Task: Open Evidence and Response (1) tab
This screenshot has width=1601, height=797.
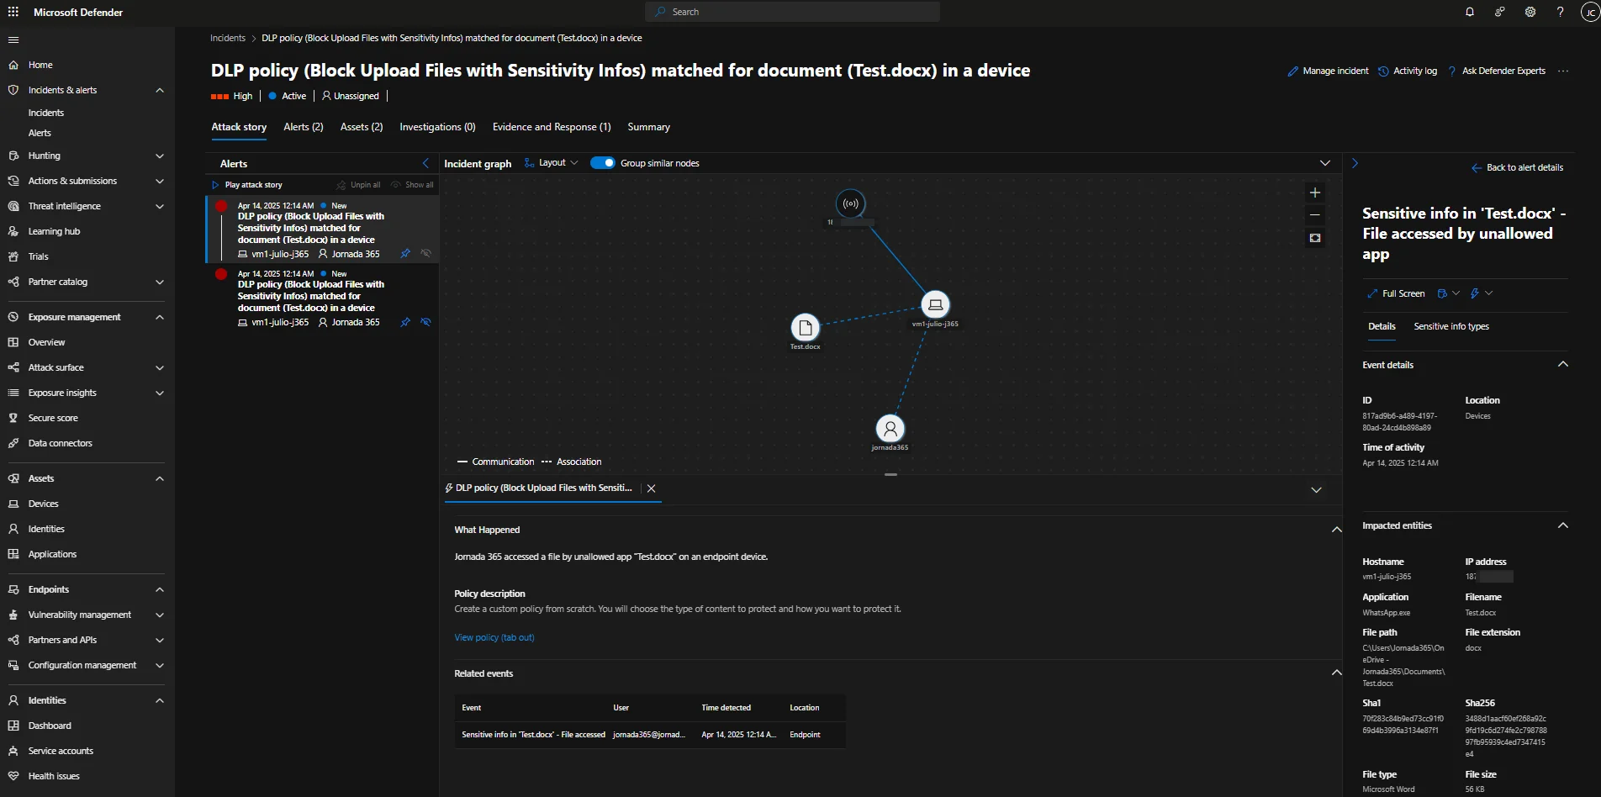Action: coord(552,127)
